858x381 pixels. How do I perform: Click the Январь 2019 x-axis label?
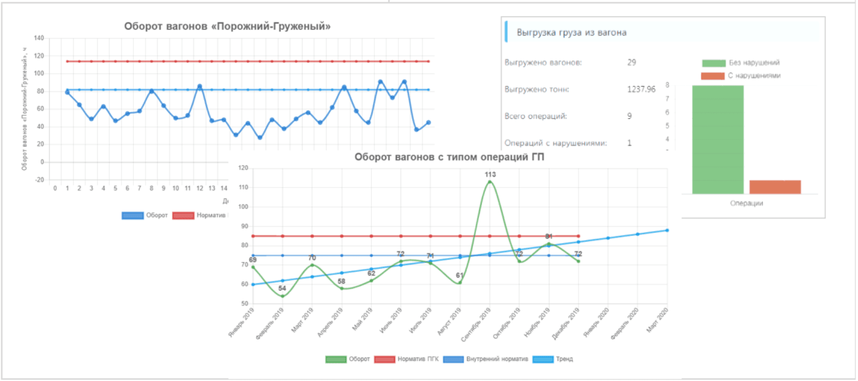241,322
